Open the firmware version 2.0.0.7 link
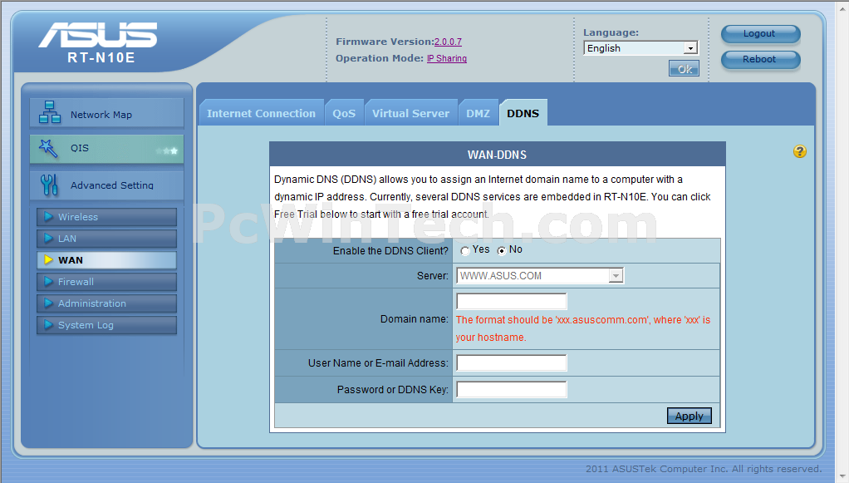849x483 pixels. point(448,42)
